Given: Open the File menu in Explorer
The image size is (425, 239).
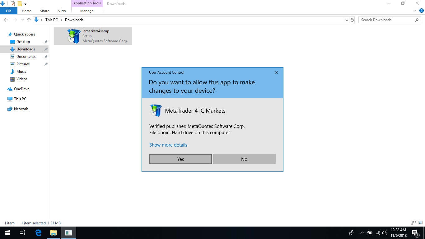Looking at the screenshot, I should pyautogui.click(x=9, y=11).
